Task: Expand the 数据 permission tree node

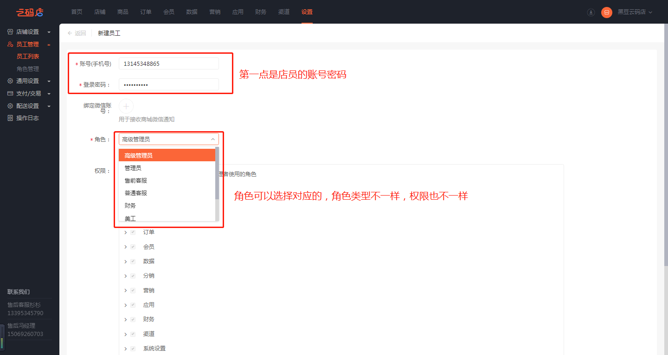Action: [x=126, y=261]
